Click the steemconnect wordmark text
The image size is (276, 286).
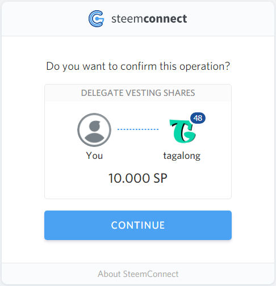[149, 19]
